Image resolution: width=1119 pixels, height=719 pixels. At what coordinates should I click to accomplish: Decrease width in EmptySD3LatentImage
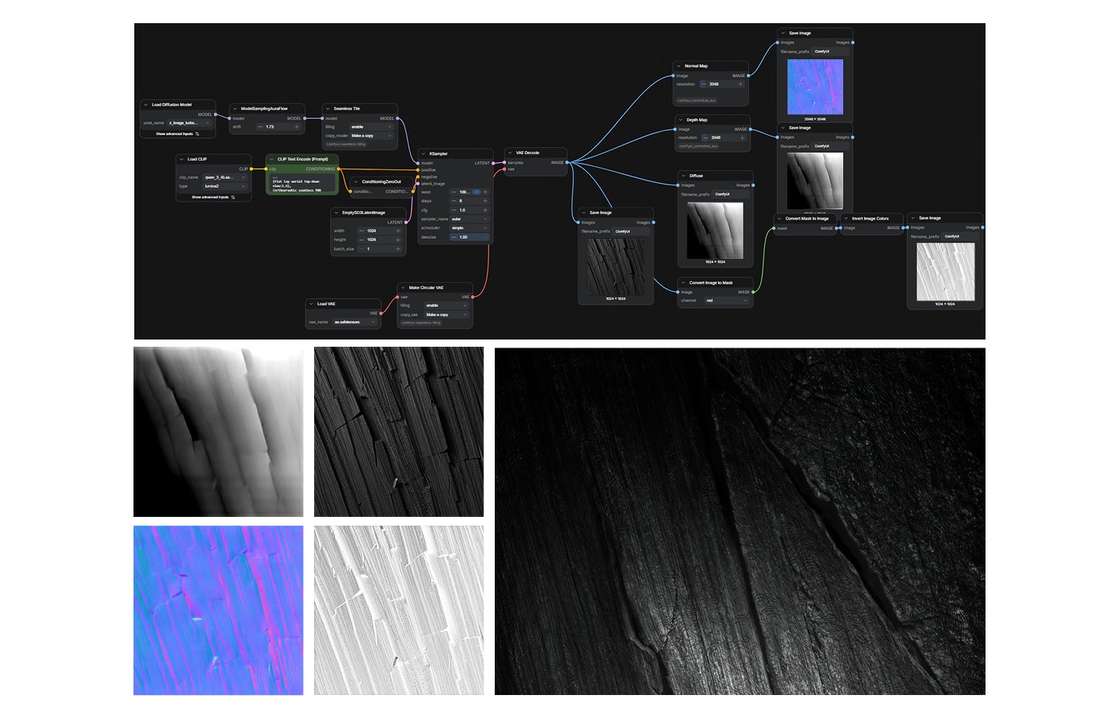(x=361, y=231)
